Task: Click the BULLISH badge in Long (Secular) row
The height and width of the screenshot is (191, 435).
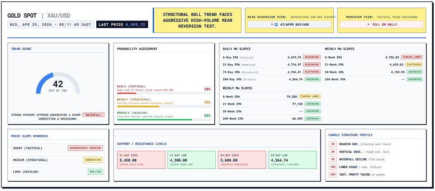Action: tap(95, 172)
